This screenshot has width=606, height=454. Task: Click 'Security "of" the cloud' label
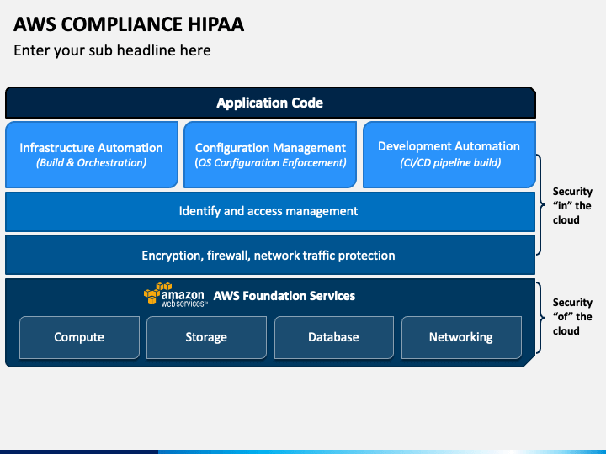572,317
